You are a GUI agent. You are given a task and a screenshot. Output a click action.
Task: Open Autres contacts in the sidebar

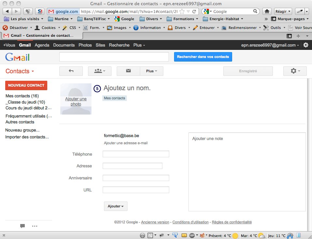[20, 122]
